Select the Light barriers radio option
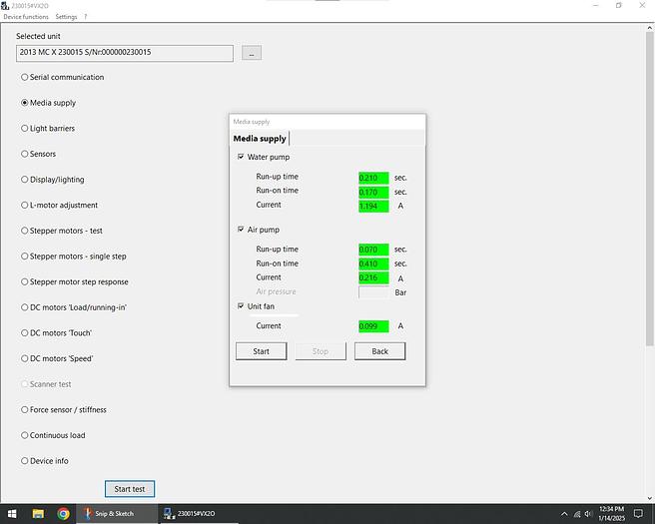 point(25,129)
